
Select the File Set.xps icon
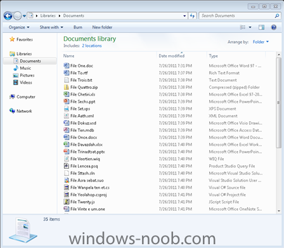(x=67, y=108)
